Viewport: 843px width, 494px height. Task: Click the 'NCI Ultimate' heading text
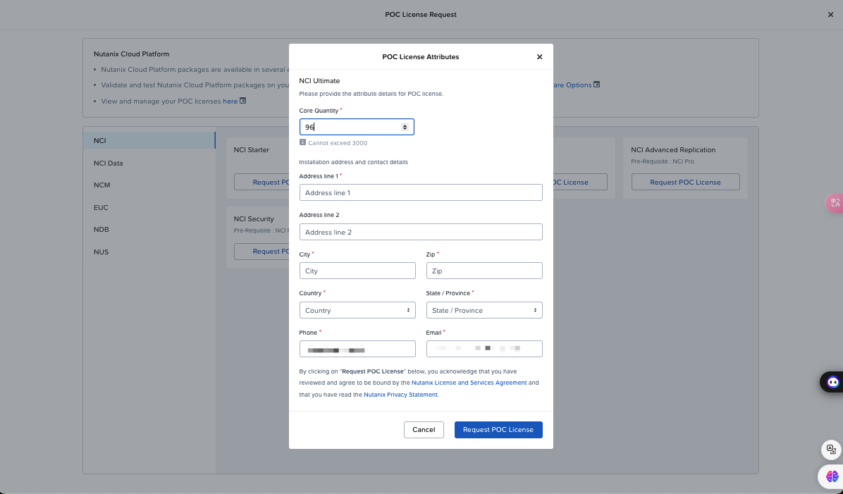click(x=319, y=80)
